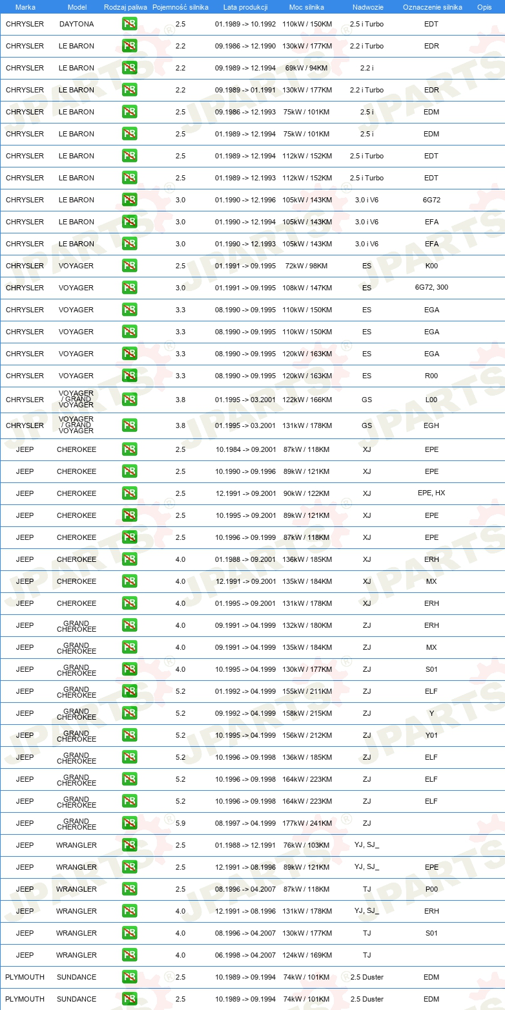Select the 158kW / 215KM power cell

click(x=307, y=714)
